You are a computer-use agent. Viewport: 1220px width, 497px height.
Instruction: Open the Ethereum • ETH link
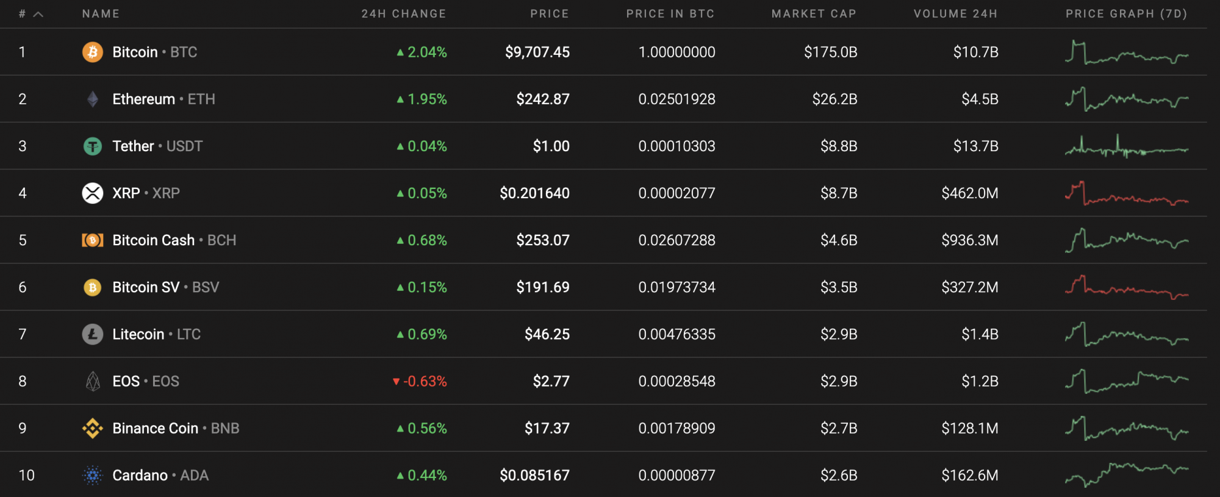pos(163,99)
